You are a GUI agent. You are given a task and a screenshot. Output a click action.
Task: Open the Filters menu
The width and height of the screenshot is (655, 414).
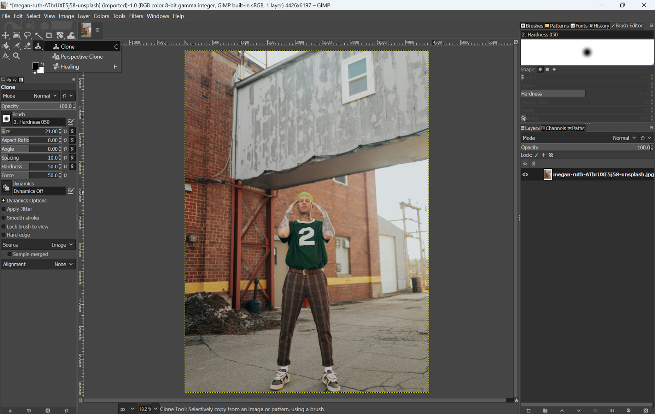(136, 16)
